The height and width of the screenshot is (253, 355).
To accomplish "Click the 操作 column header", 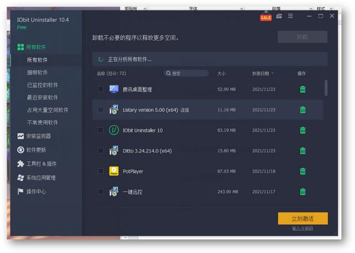I will 301,74.
